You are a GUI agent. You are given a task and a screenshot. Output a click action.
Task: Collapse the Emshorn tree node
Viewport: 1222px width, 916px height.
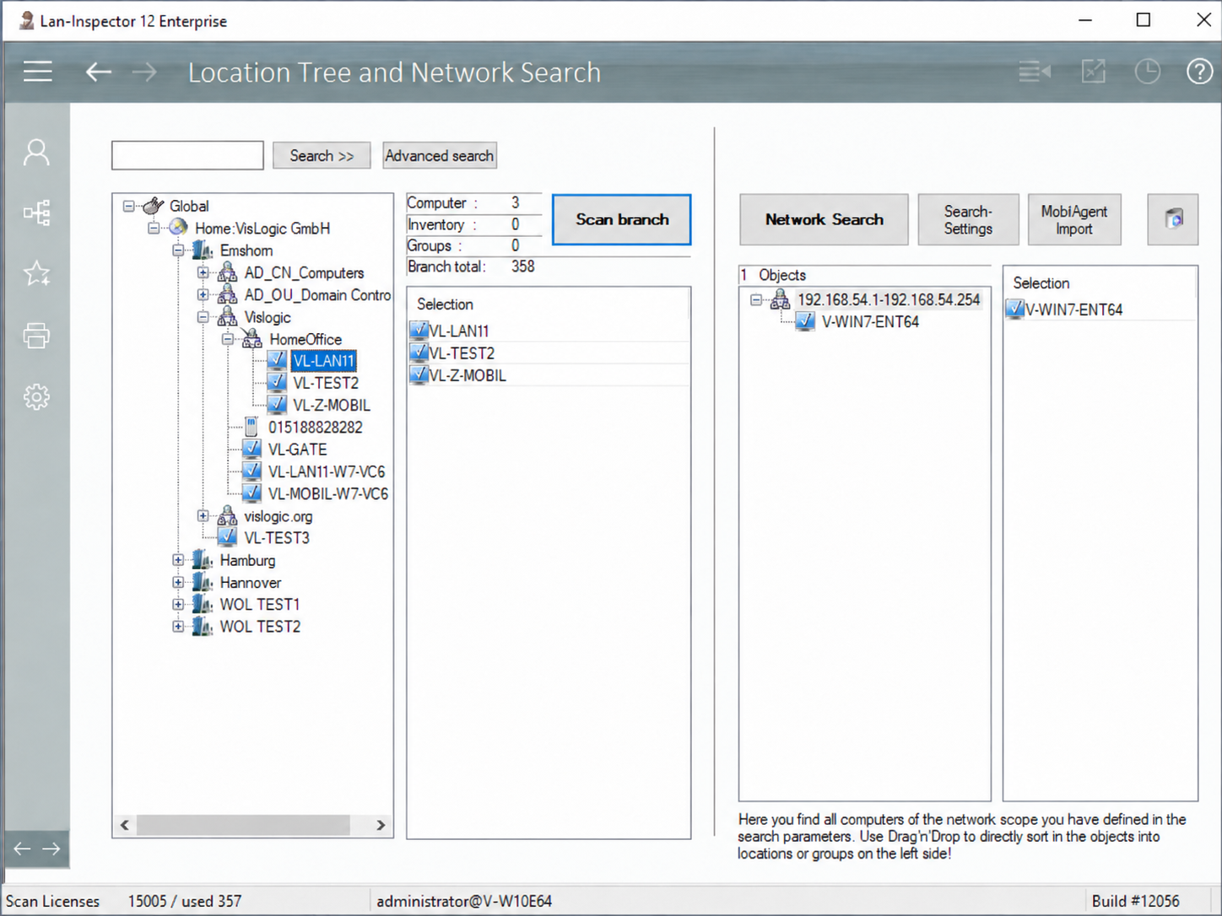[178, 251]
